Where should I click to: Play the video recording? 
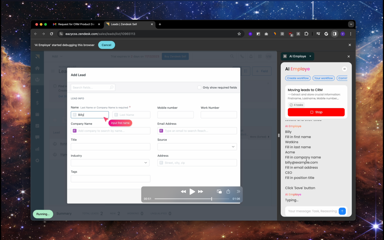(192, 191)
